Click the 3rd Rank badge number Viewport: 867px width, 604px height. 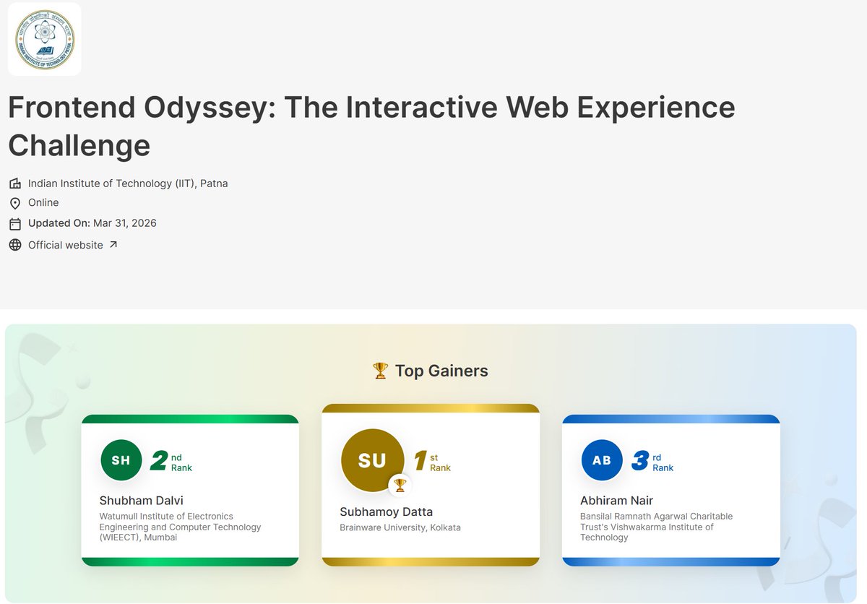tap(640, 461)
